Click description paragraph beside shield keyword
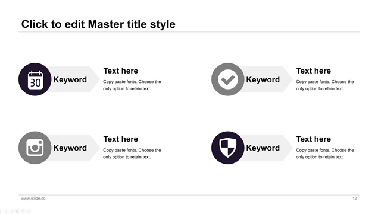The height and width of the screenshot is (214, 378). (325, 154)
